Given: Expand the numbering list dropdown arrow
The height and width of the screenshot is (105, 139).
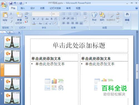Looking at the screenshot, I should [x=73, y=14].
